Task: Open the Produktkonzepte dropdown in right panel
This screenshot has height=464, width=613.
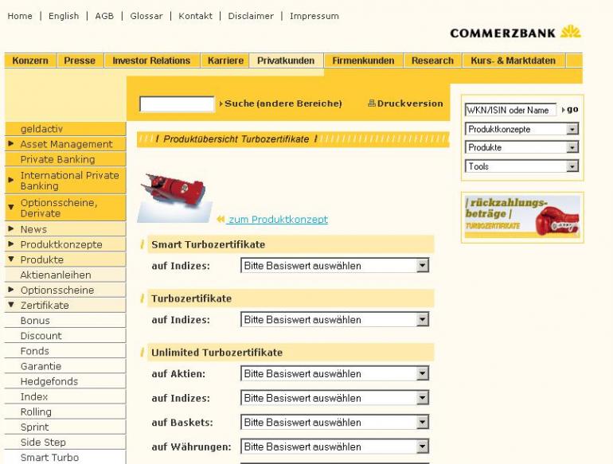Action: [x=521, y=129]
